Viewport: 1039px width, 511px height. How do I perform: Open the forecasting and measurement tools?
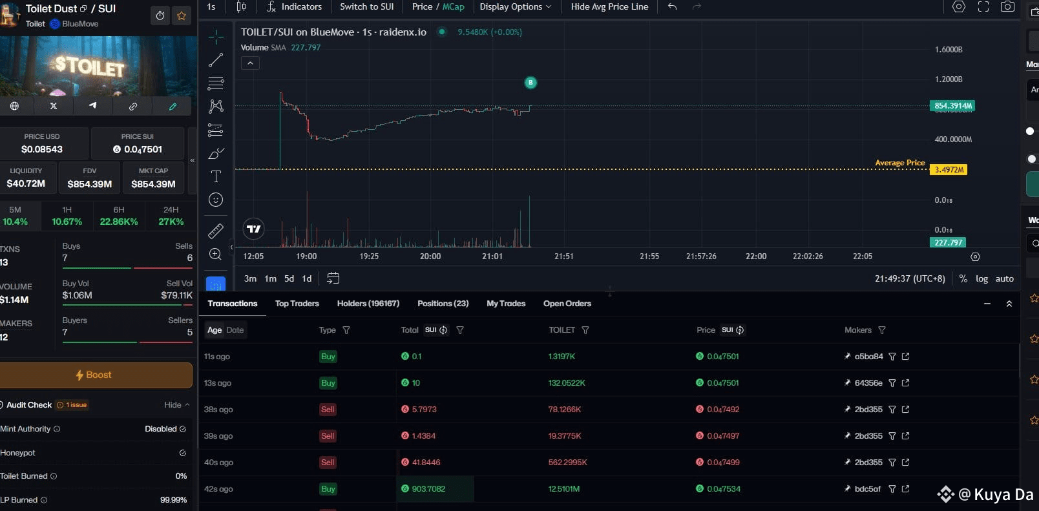216,130
